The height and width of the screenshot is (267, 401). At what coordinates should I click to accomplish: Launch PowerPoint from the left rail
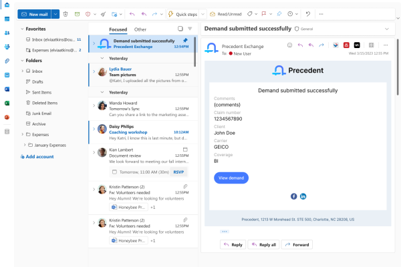click(x=7, y=117)
